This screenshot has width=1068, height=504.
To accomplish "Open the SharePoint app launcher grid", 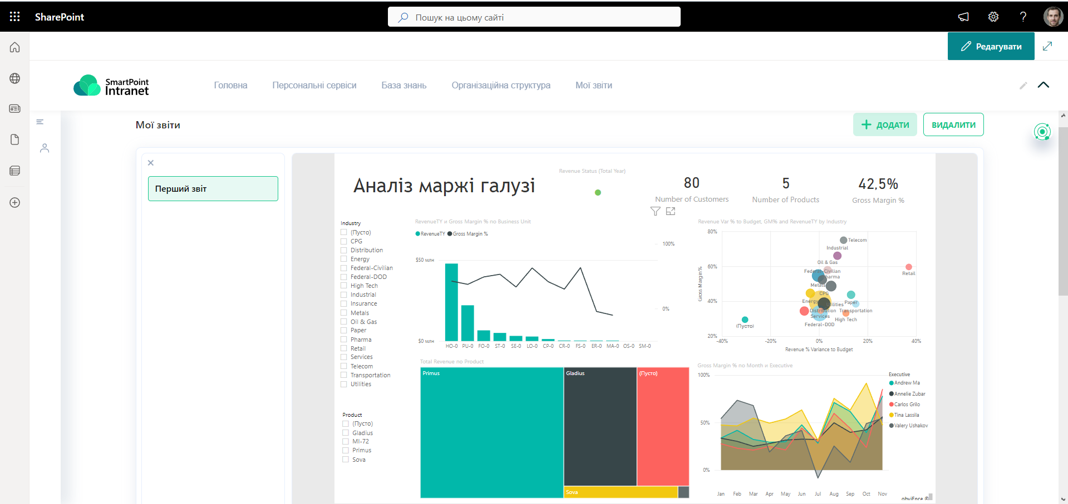I will pyautogui.click(x=15, y=17).
